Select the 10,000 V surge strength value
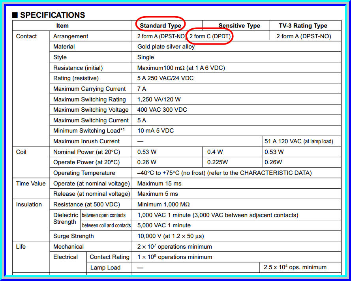The height and width of the screenshot is (281, 351). [171, 236]
